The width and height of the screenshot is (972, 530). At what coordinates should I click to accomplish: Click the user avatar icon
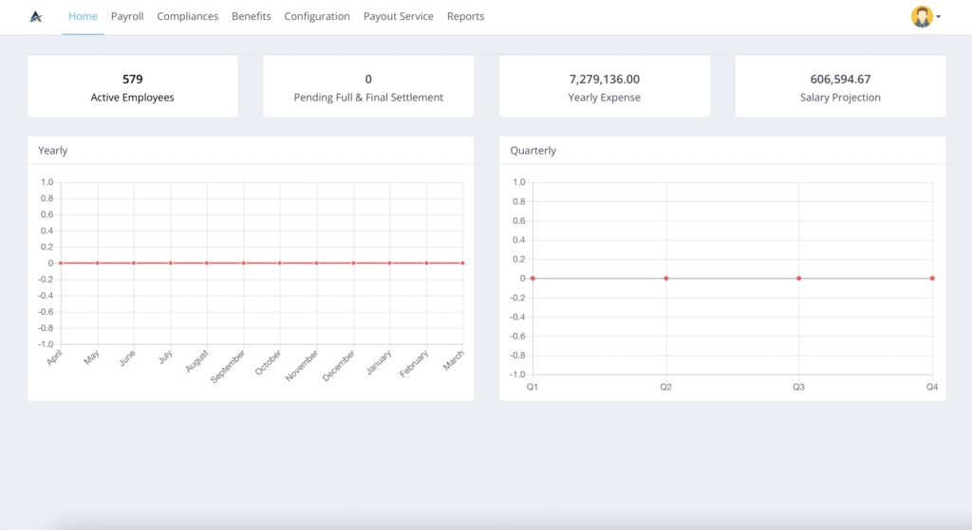click(x=922, y=16)
